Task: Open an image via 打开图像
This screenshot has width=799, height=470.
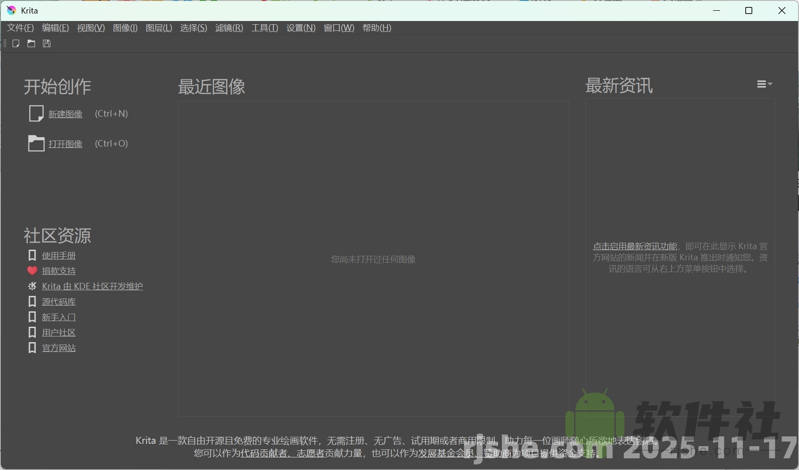Action: tap(65, 143)
